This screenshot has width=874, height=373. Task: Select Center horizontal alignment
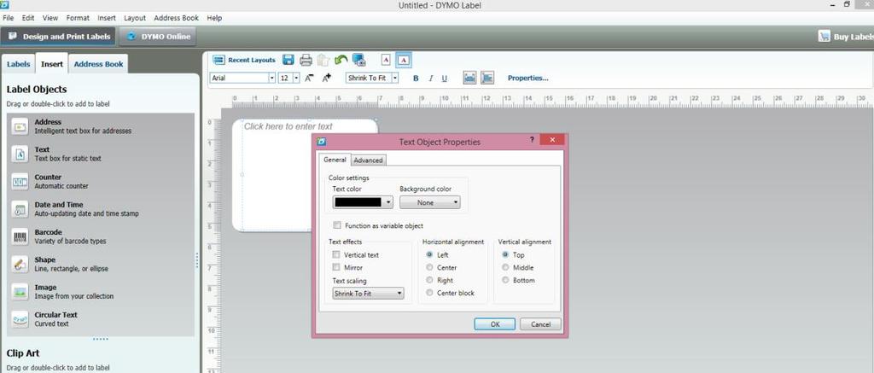click(x=429, y=267)
